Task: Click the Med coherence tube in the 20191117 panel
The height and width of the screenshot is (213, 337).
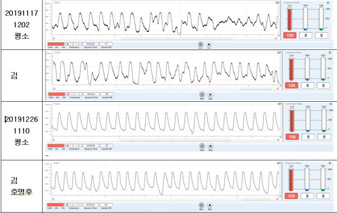Action: (x=305, y=19)
